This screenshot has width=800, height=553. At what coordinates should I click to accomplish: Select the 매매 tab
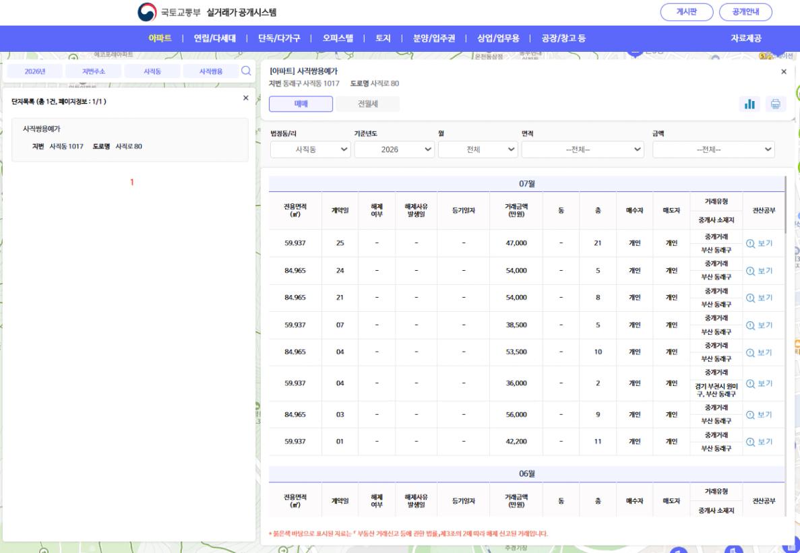(x=301, y=104)
